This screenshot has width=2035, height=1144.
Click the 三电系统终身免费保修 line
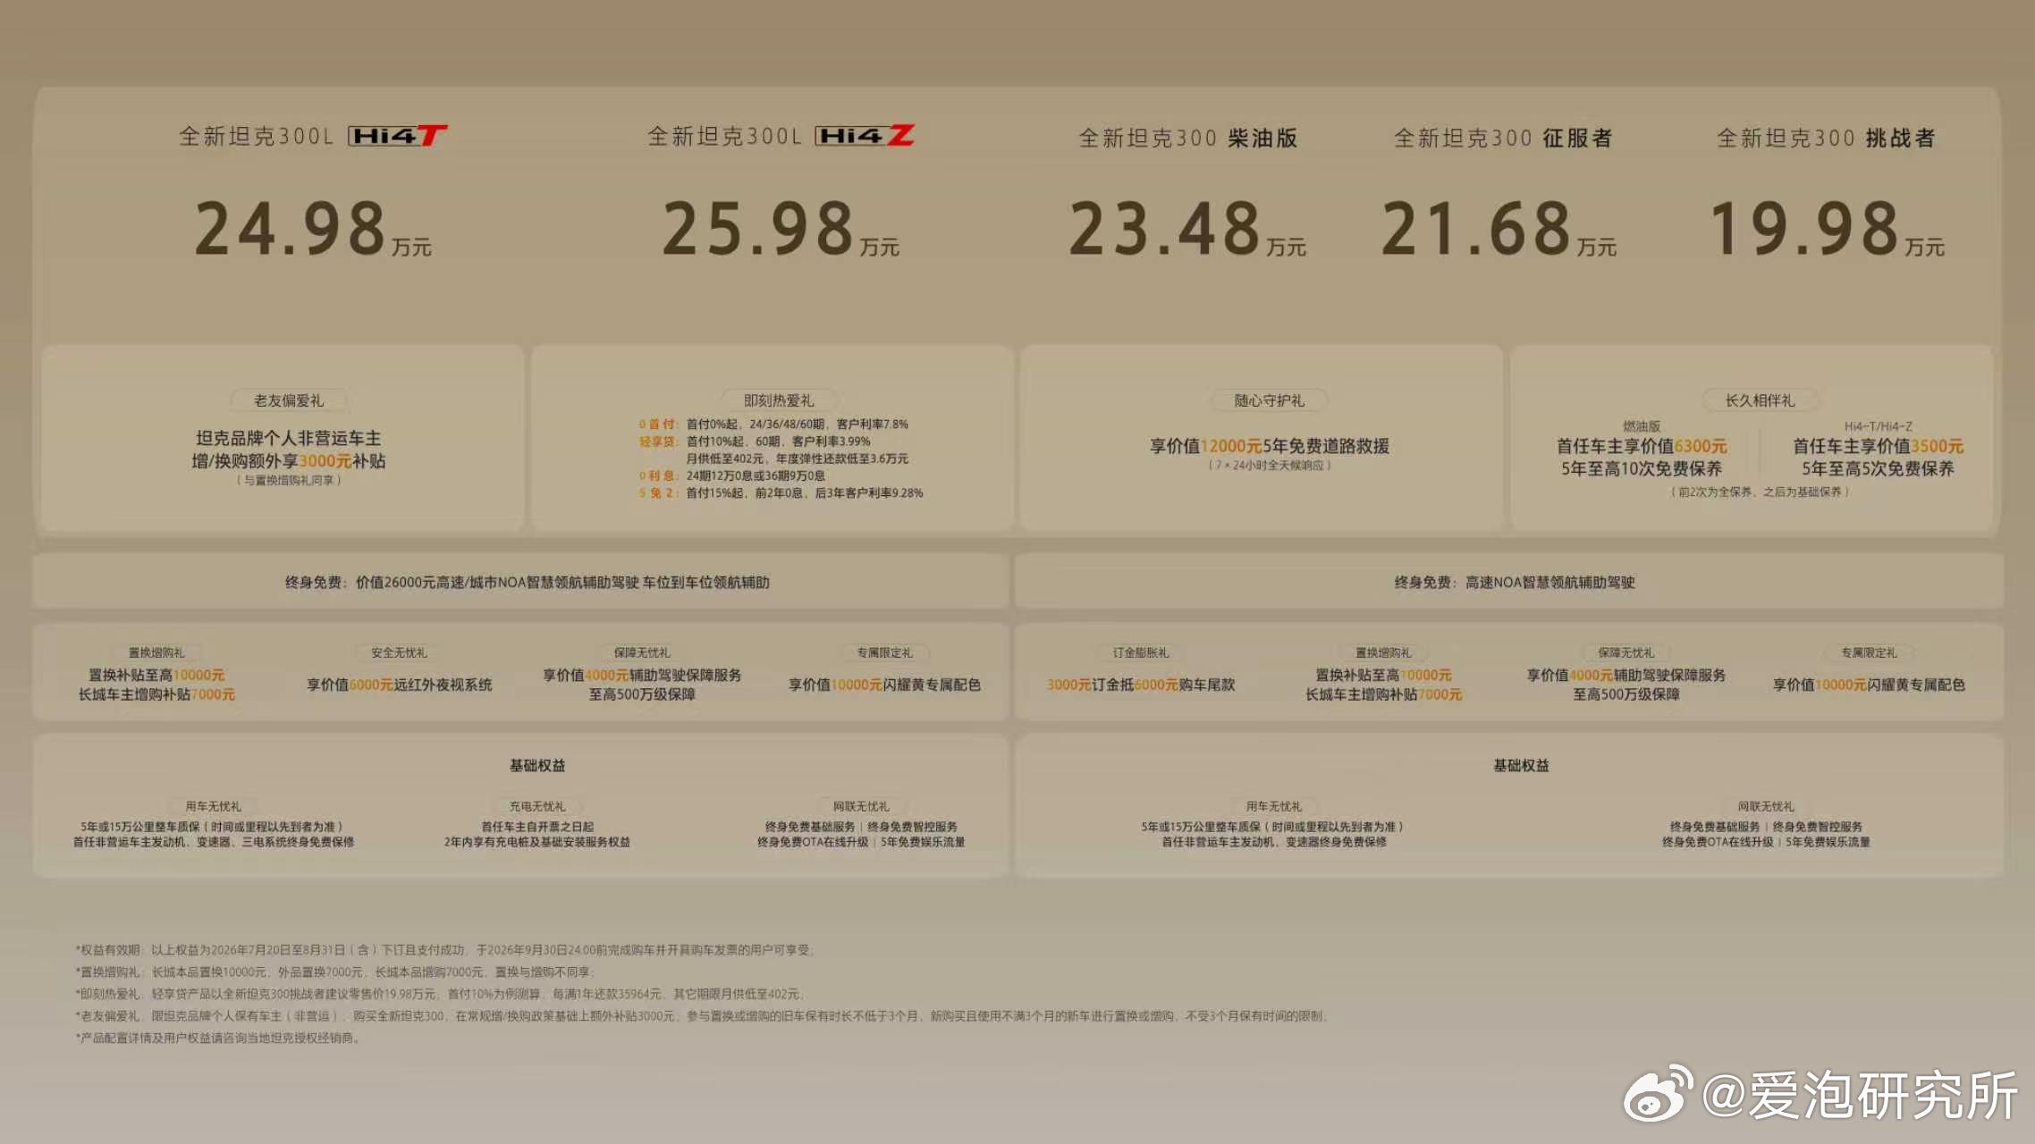(x=214, y=842)
